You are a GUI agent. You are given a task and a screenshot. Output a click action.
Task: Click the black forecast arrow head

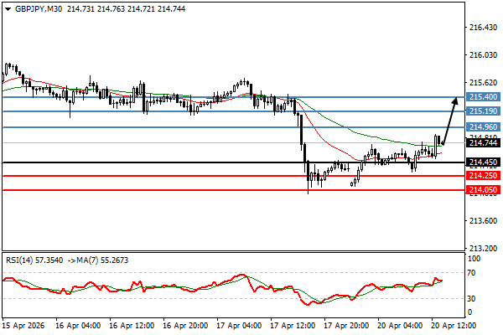[455, 100]
